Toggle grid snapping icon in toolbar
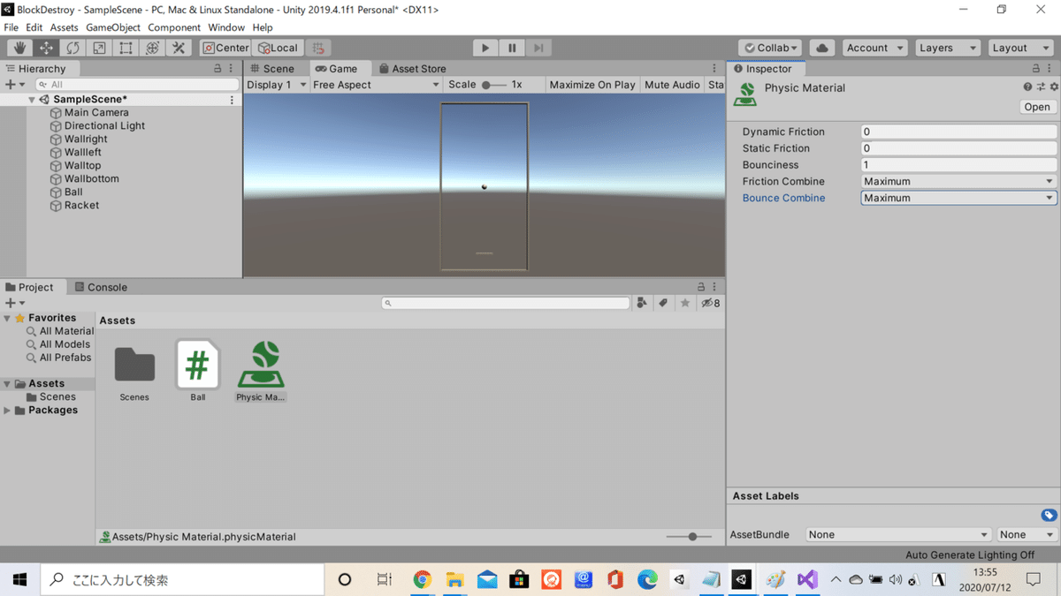 point(318,48)
